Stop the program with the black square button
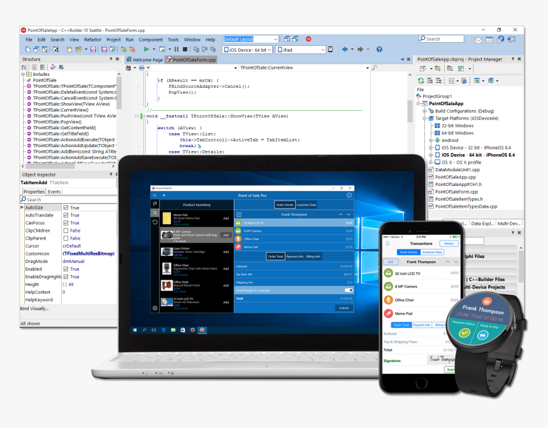 pyautogui.click(x=185, y=49)
